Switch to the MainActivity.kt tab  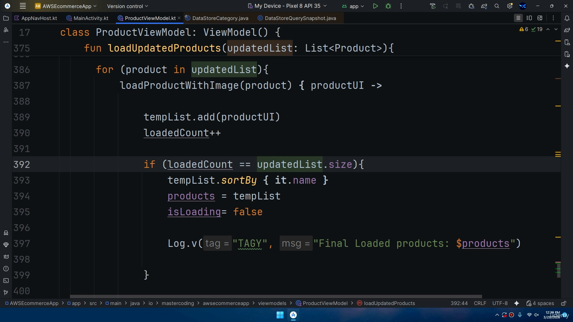pyautogui.click(x=87, y=18)
